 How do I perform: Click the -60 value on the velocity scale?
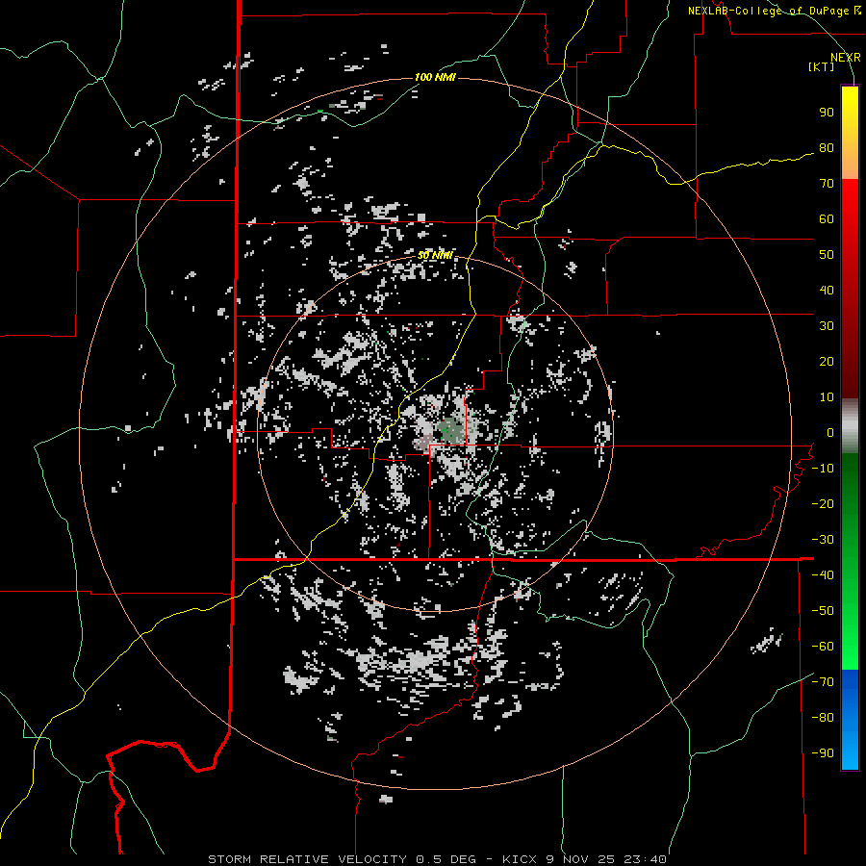tap(823, 647)
